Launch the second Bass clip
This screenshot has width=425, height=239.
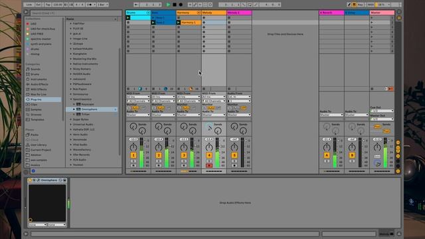153,23
